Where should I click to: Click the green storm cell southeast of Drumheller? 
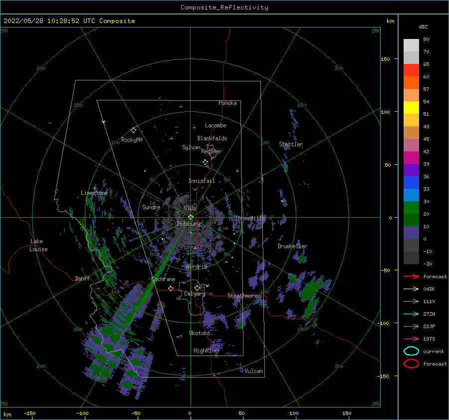point(310,291)
